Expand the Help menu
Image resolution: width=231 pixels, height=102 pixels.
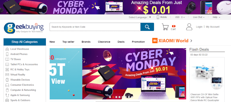pos(216,17)
